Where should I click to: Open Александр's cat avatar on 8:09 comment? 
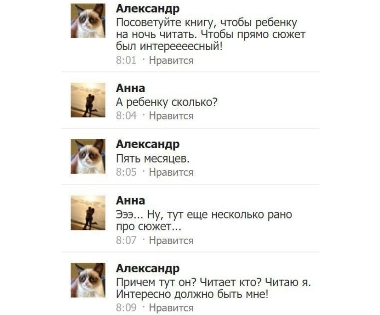click(88, 280)
